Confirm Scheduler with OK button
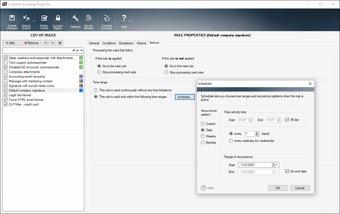340x214 pixels. (278, 188)
